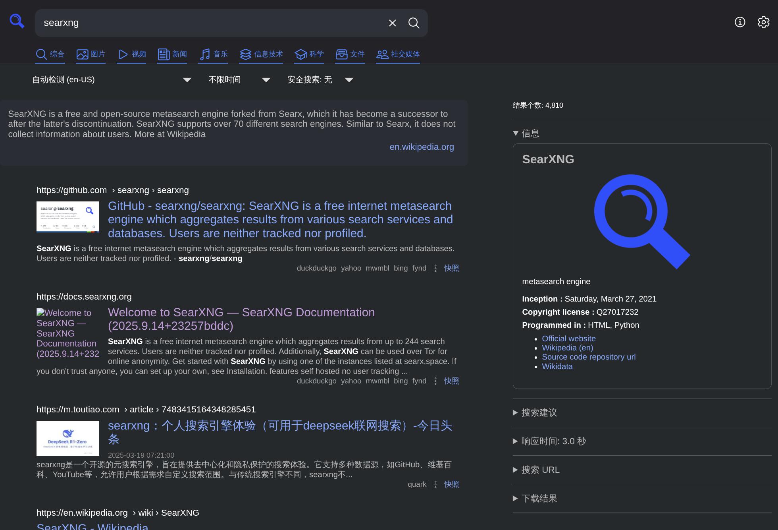Open the 不限时间 time range dropdown

239,80
